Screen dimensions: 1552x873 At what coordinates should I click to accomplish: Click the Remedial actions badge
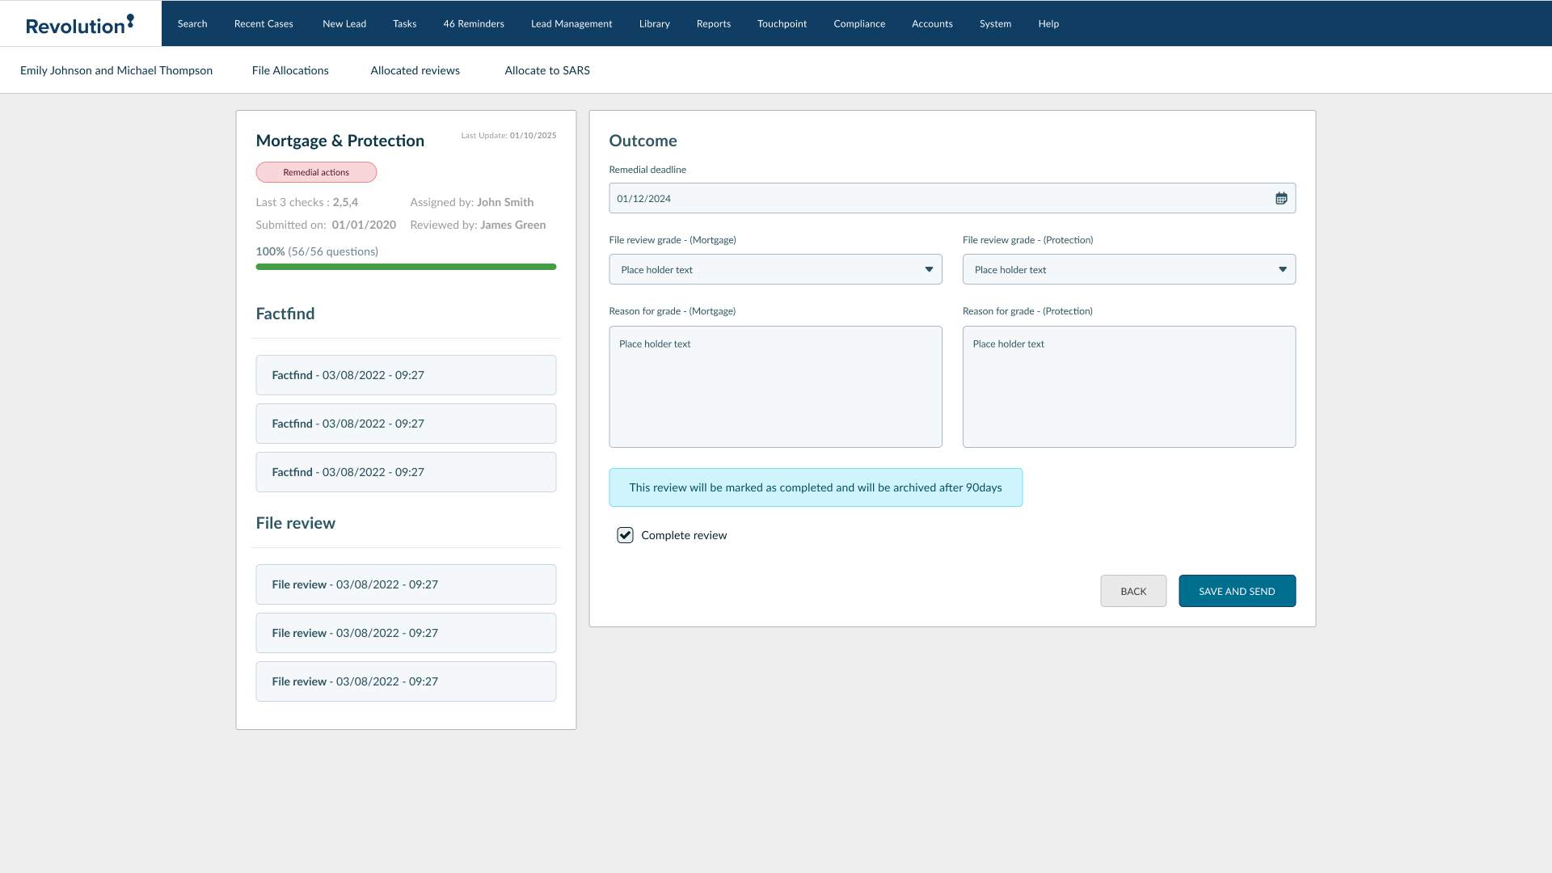point(316,171)
